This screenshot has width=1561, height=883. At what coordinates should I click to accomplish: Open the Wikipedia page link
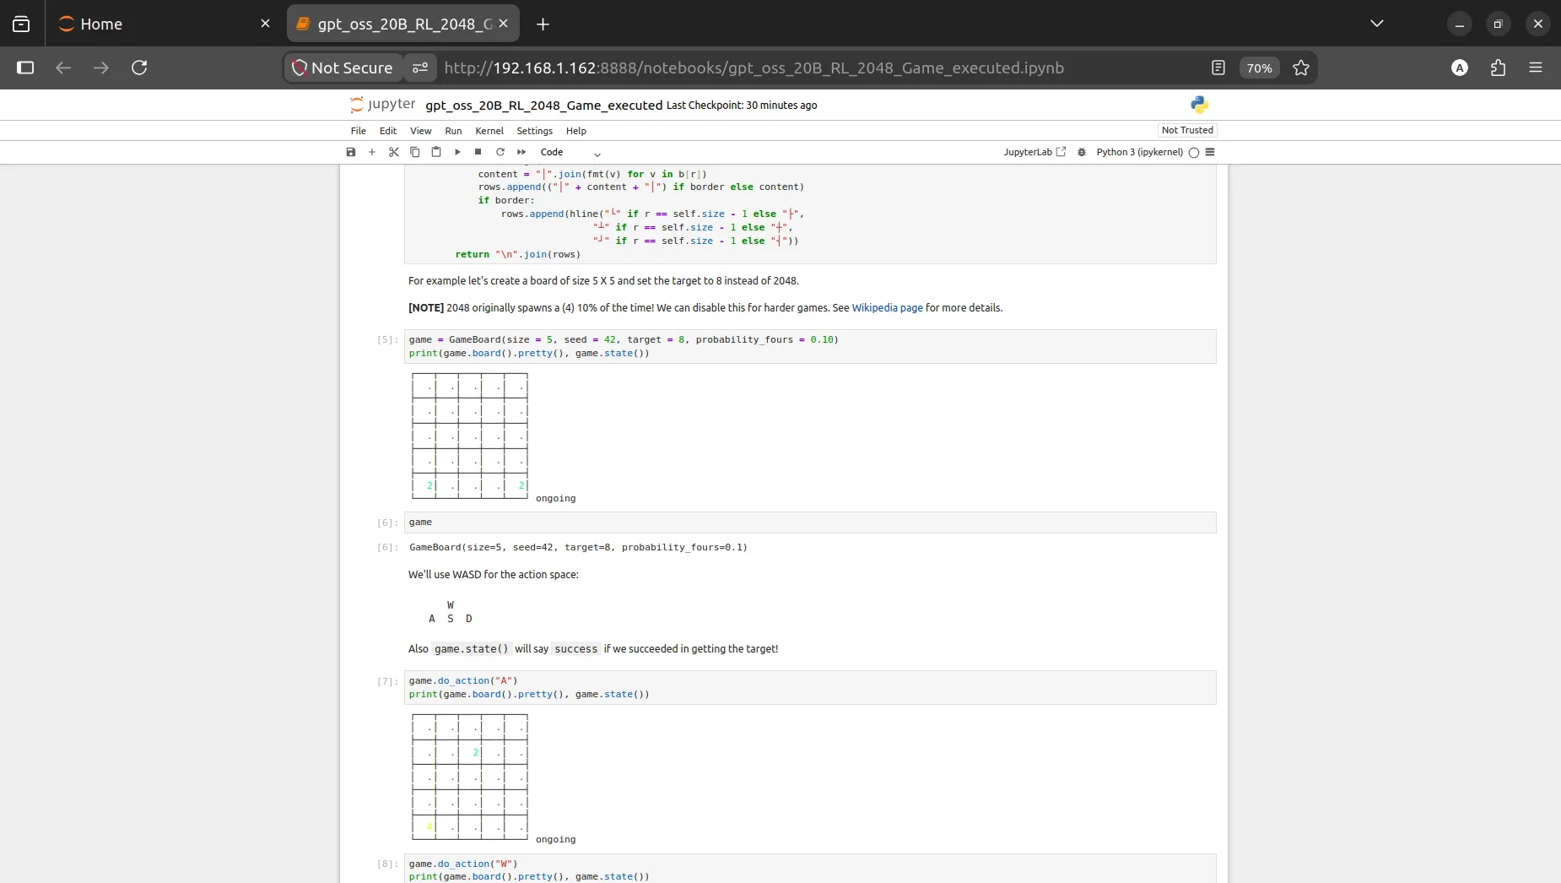pos(888,308)
